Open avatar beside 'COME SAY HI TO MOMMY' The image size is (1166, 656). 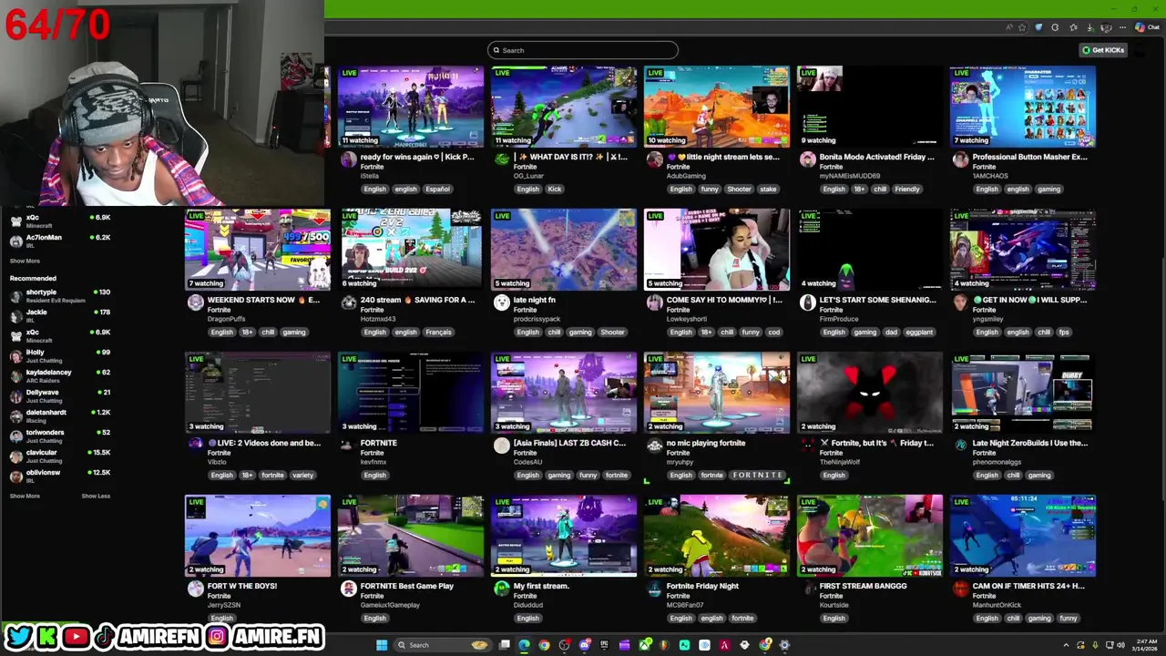click(x=654, y=303)
